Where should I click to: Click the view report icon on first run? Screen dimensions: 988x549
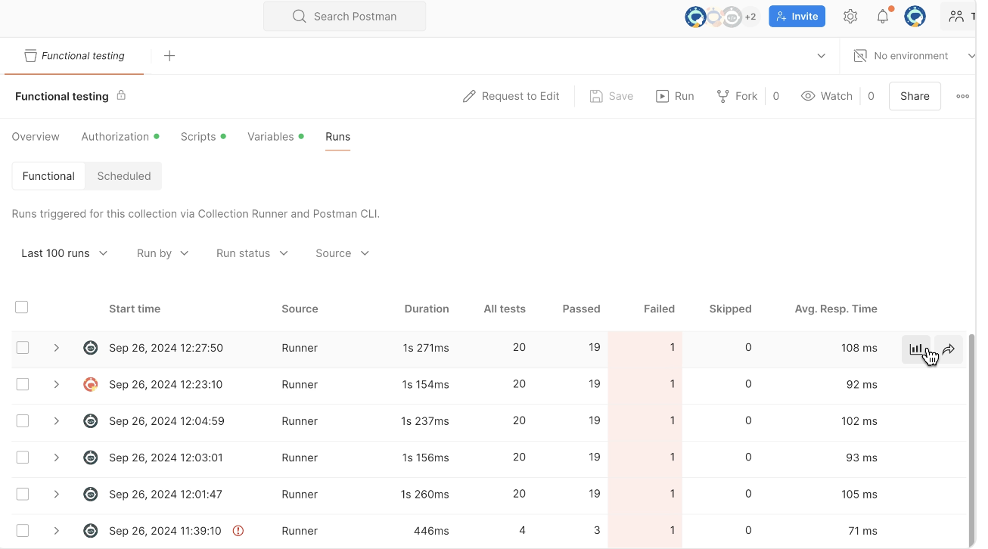click(x=915, y=349)
